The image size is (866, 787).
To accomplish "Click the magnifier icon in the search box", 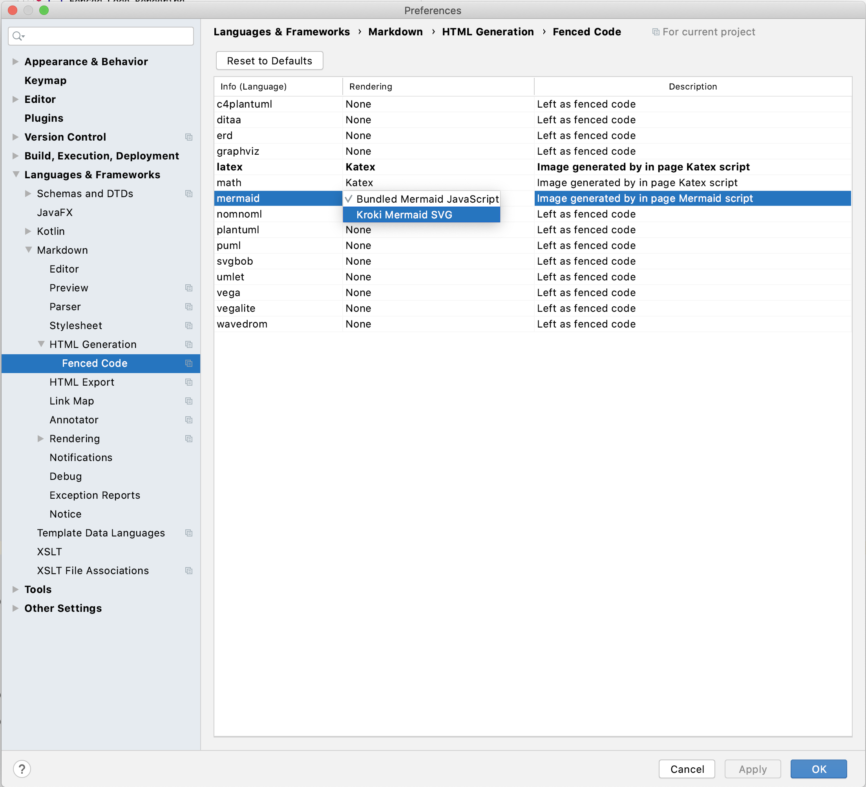I will 18,36.
